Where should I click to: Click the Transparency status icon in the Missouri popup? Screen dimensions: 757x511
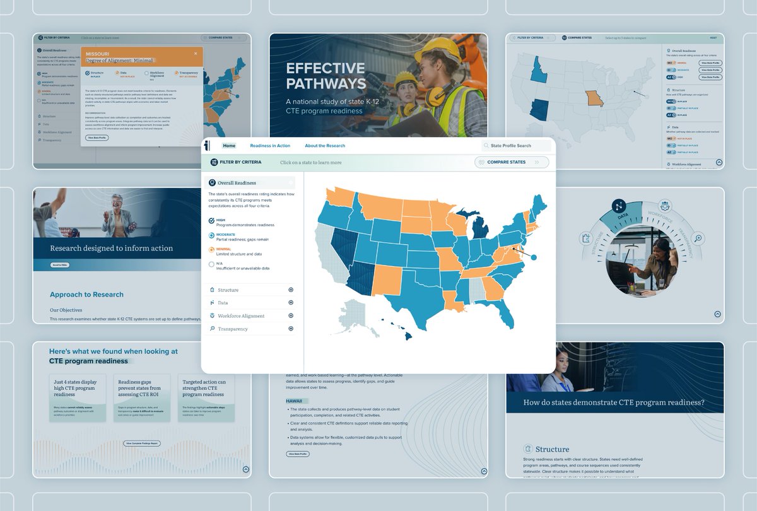(x=177, y=73)
